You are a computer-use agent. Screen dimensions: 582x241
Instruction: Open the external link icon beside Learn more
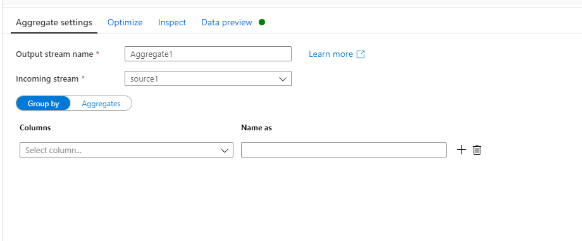[x=361, y=54]
